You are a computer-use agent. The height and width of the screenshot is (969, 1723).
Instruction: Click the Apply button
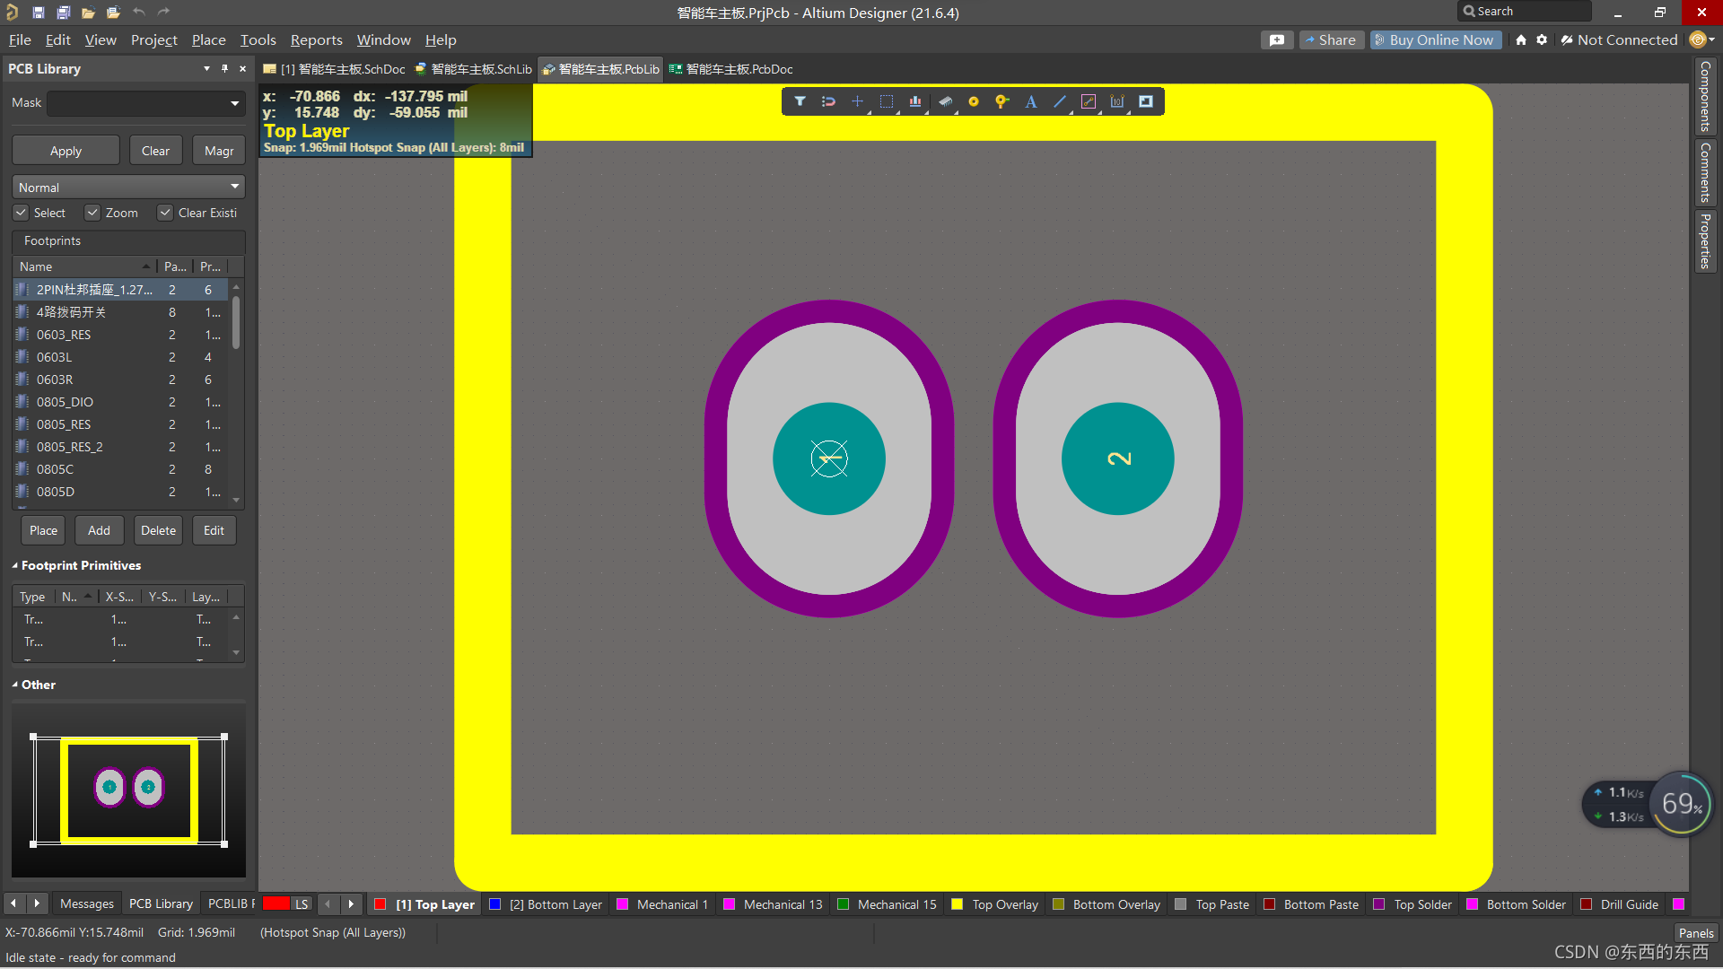[x=66, y=151]
